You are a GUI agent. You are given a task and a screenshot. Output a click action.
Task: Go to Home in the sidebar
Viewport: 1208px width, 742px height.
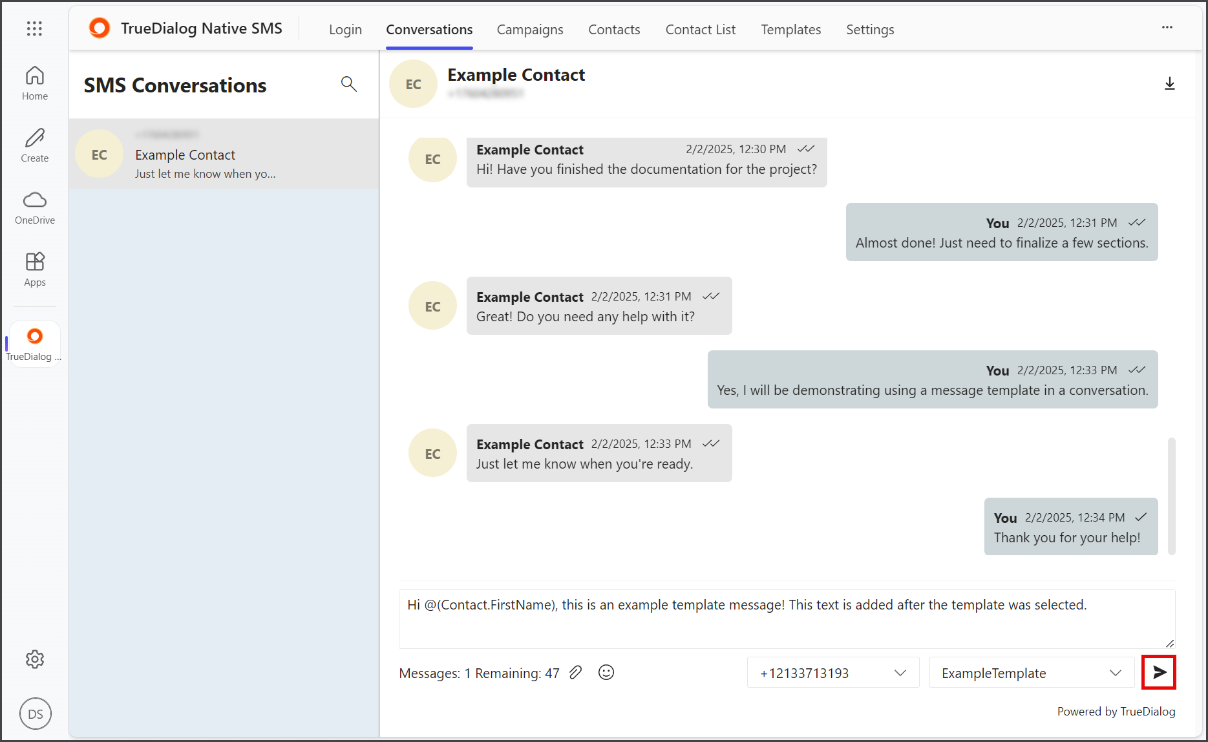tap(35, 83)
